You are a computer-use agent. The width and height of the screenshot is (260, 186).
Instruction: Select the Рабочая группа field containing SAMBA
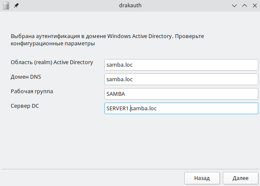pos(181,94)
